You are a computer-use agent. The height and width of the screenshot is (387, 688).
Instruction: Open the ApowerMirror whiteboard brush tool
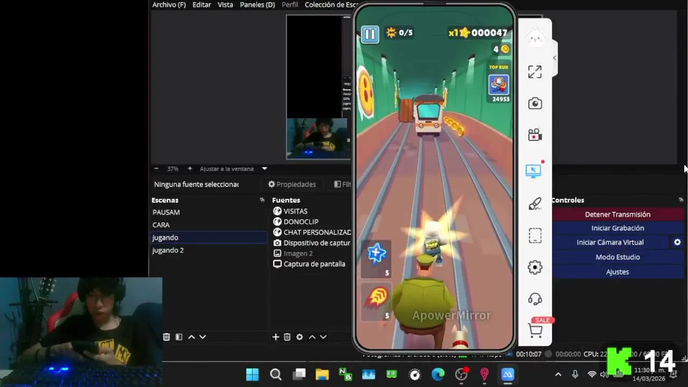pos(535,204)
